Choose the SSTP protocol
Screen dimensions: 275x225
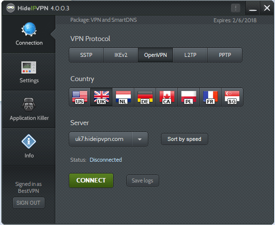[86, 55]
